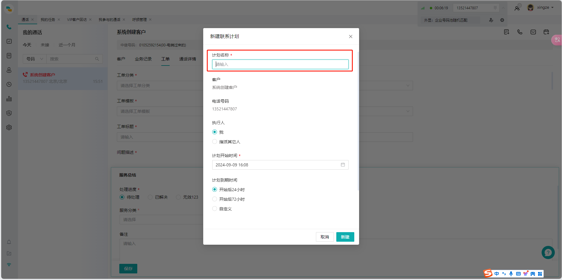Viewport: 562px width, 280px height.
Task: Open the clock history sidebar icon
Action: click(9, 84)
